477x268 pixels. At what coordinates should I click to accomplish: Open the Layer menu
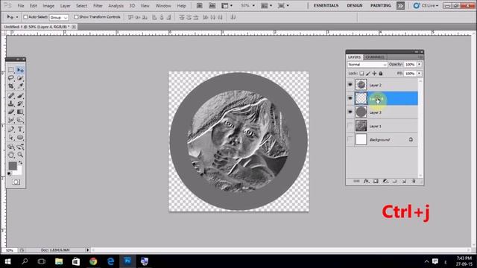click(65, 6)
